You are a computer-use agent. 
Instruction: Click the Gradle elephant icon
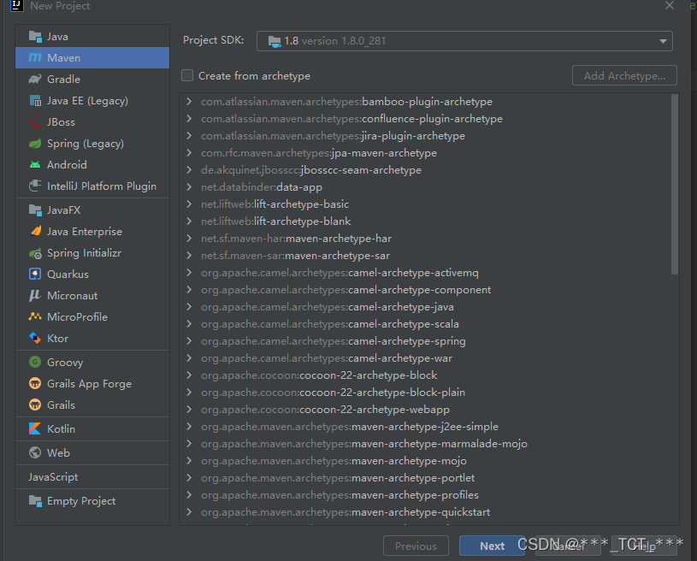(35, 80)
